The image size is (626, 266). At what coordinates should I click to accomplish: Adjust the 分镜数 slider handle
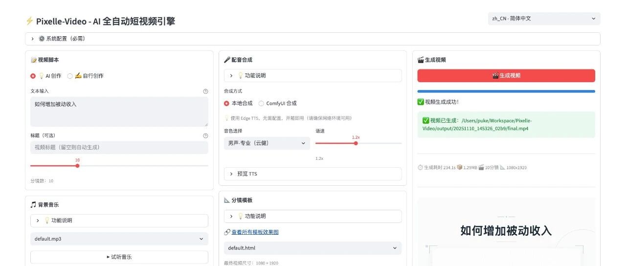pos(77,166)
